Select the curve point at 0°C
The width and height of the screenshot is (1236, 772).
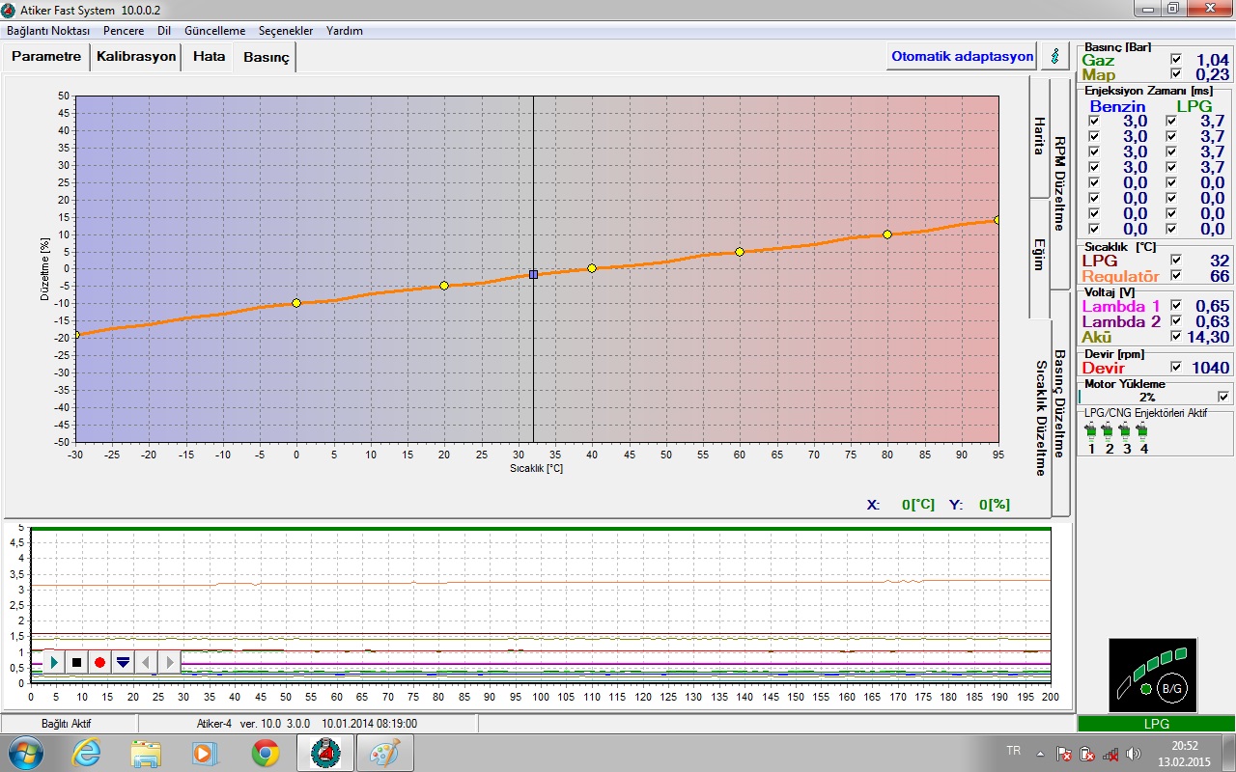(x=296, y=303)
